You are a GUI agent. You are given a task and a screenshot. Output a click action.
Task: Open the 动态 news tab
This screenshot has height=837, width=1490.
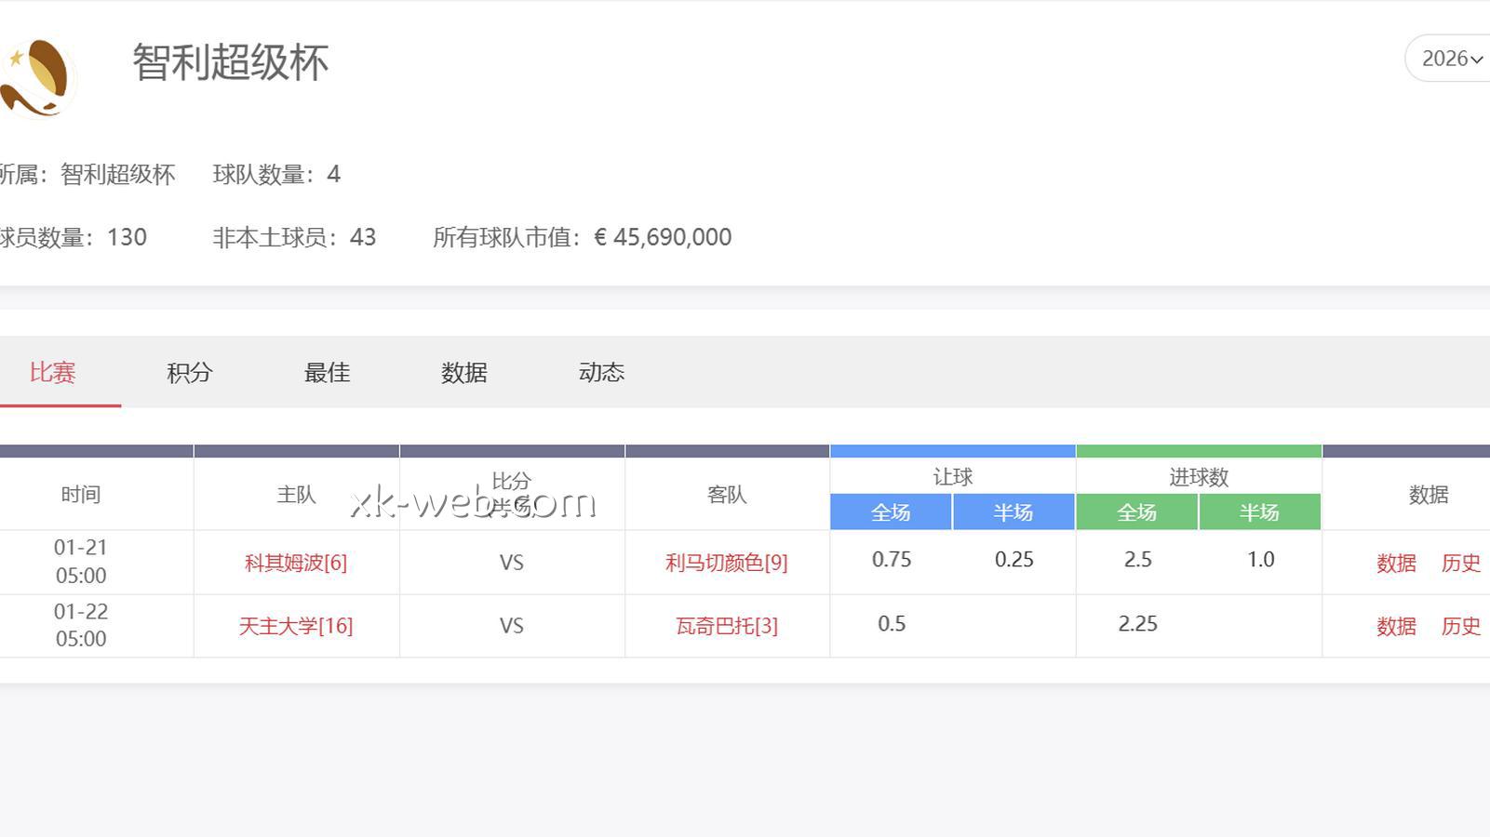point(601,372)
